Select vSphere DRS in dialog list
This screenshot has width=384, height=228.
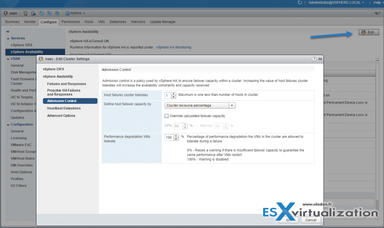pos(53,69)
